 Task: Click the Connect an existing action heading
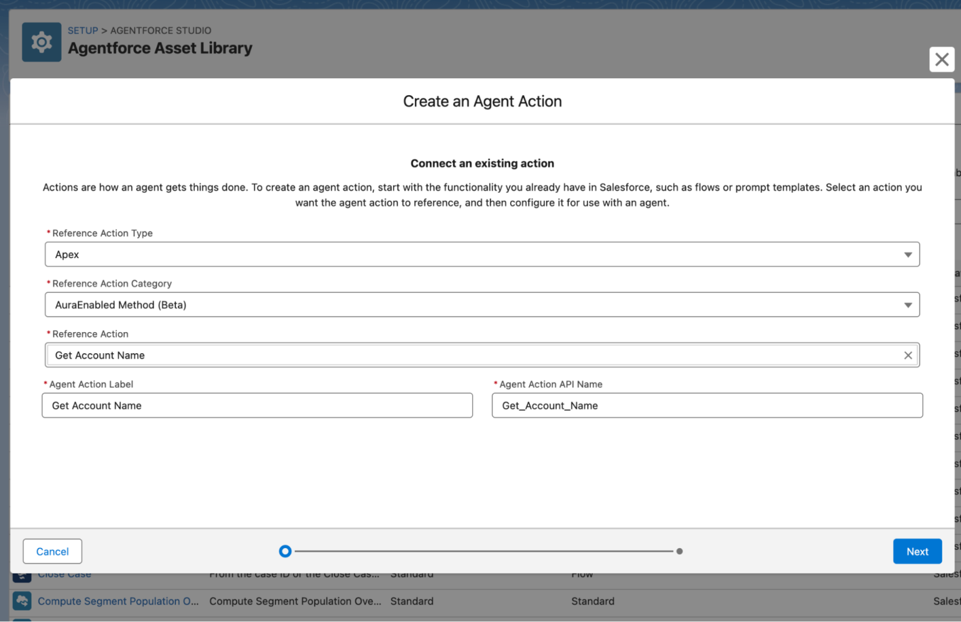point(482,164)
